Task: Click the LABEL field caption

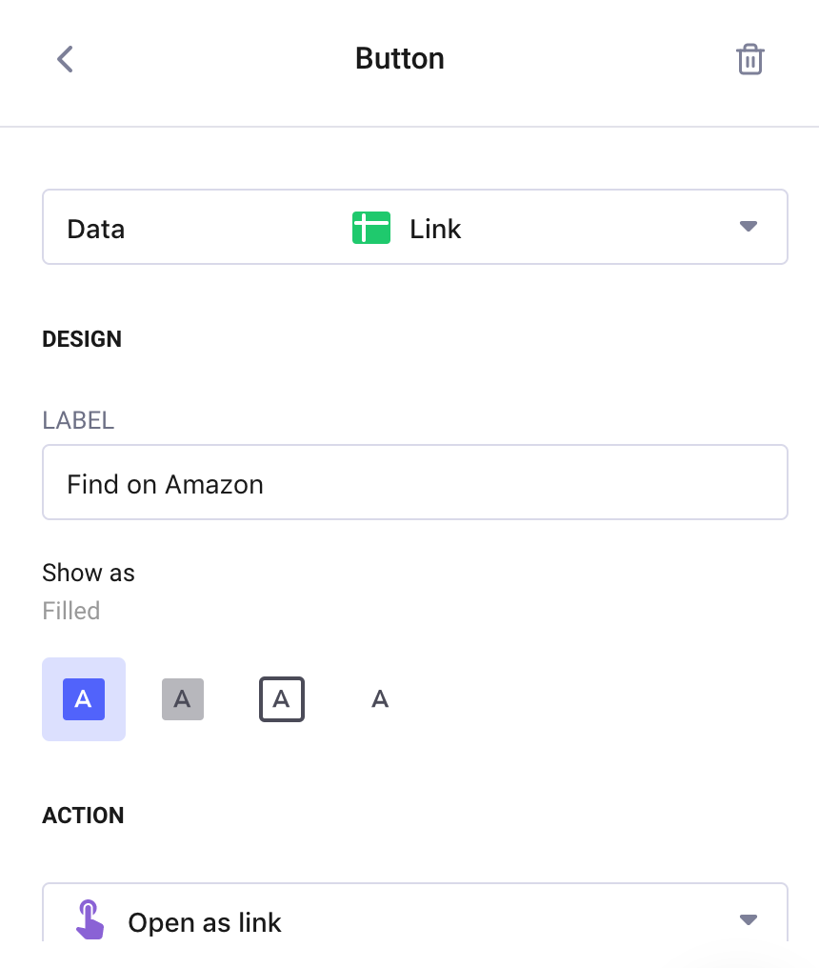Action: [x=78, y=420]
